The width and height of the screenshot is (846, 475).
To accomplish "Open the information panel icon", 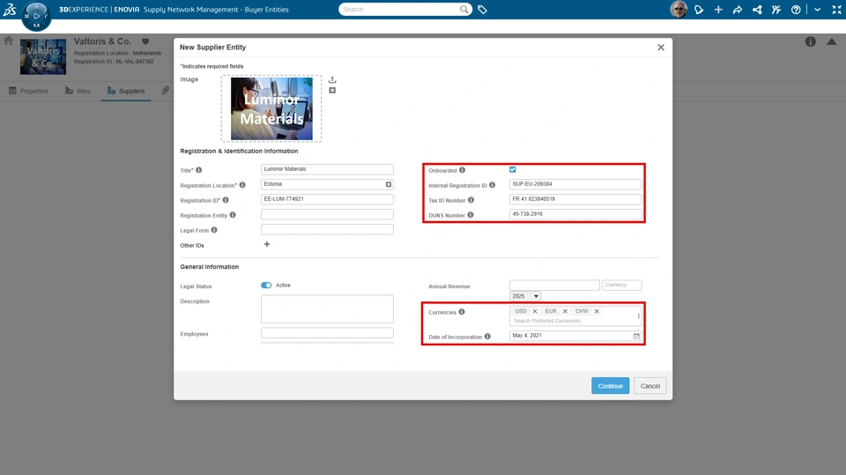I will [811, 41].
